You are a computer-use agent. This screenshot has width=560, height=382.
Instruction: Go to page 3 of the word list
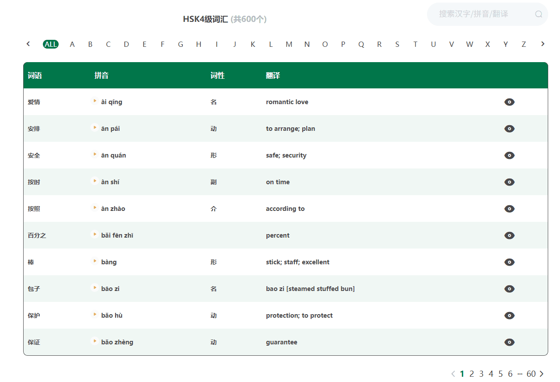(x=481, y=374)
